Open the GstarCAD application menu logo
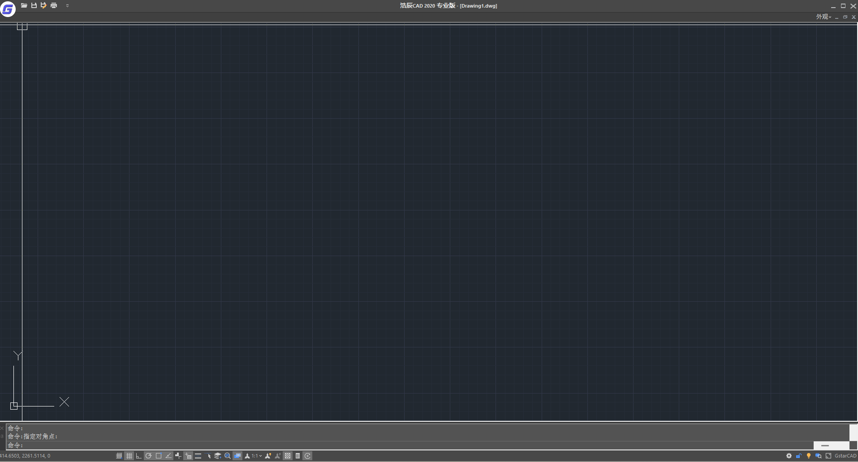Viewport: 858px width, 462px height. 8,8
